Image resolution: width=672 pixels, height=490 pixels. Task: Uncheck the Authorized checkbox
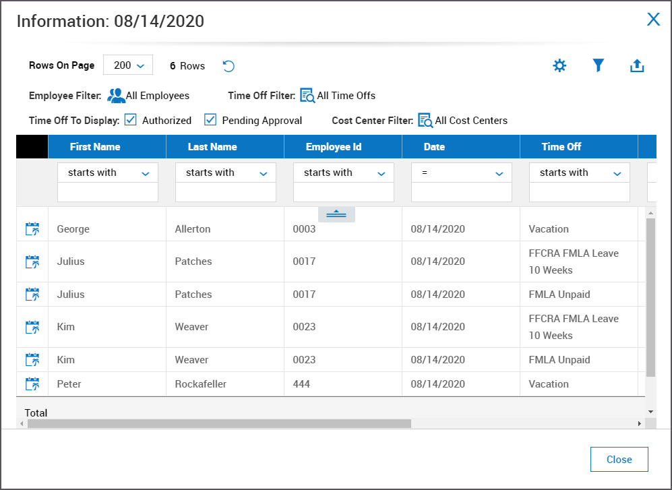click(130, 119)
